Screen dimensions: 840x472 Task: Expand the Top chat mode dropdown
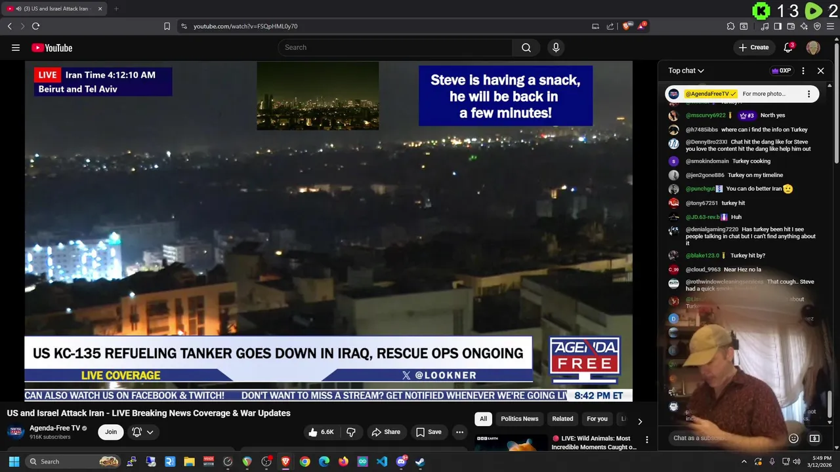pos(686,71)
